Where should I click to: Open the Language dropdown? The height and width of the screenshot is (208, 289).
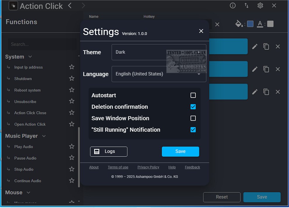click(x=159, y=74)
